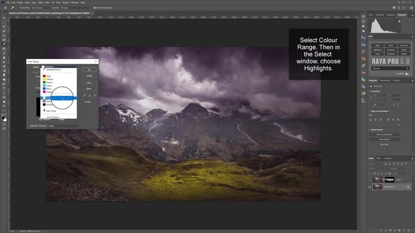This screenshot has height=233, width=415.
Task: Switch to the Adjustments tab
Action: tap(385, 80)
